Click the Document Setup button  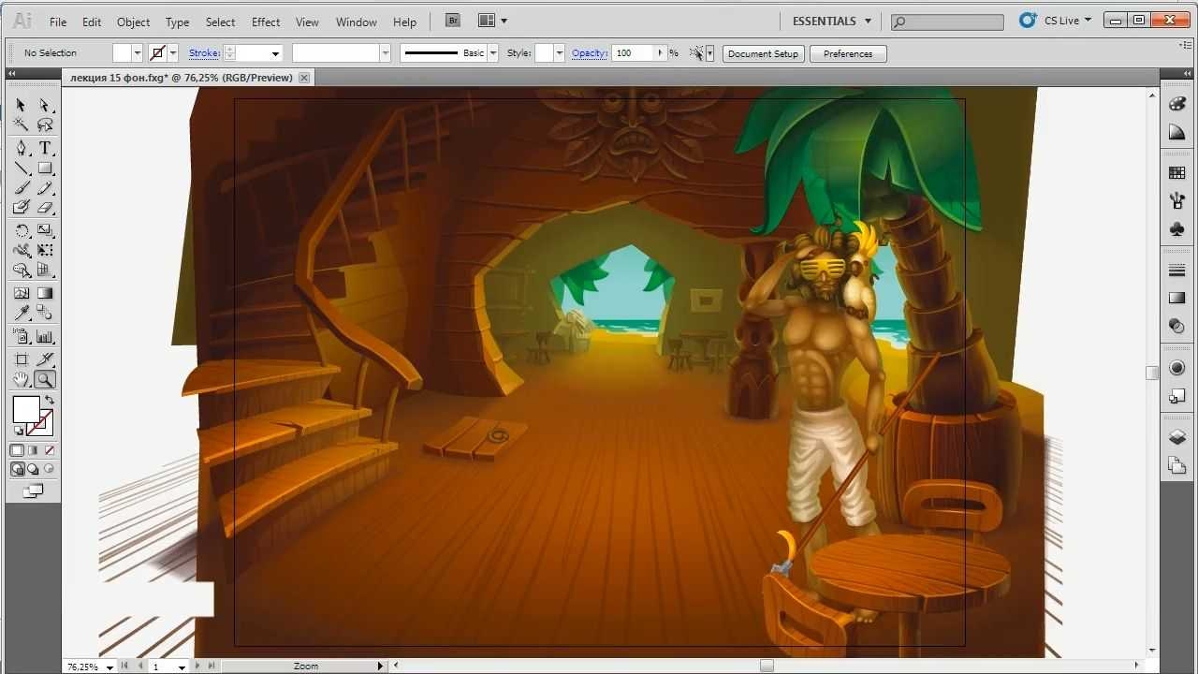click(763, 53)
